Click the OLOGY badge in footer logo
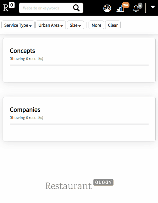 coord(103,182)
